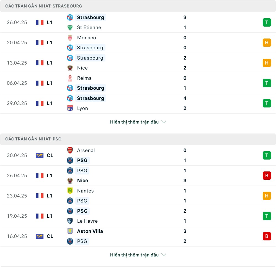Screen dimensions: 276x267
Task: Open 'Hiển thị thêm trận đấu' link under Strasbourg
Action: (134, 122)
